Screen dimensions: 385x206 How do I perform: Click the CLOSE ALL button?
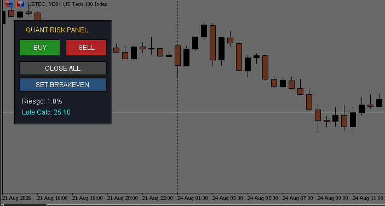click(63, 68)
